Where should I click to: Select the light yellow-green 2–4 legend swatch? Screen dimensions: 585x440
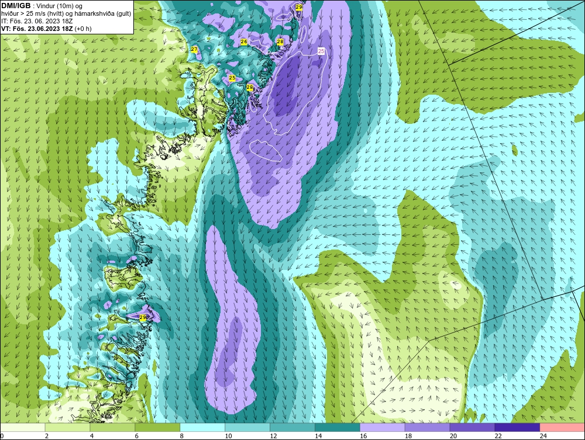click(67, 427)
